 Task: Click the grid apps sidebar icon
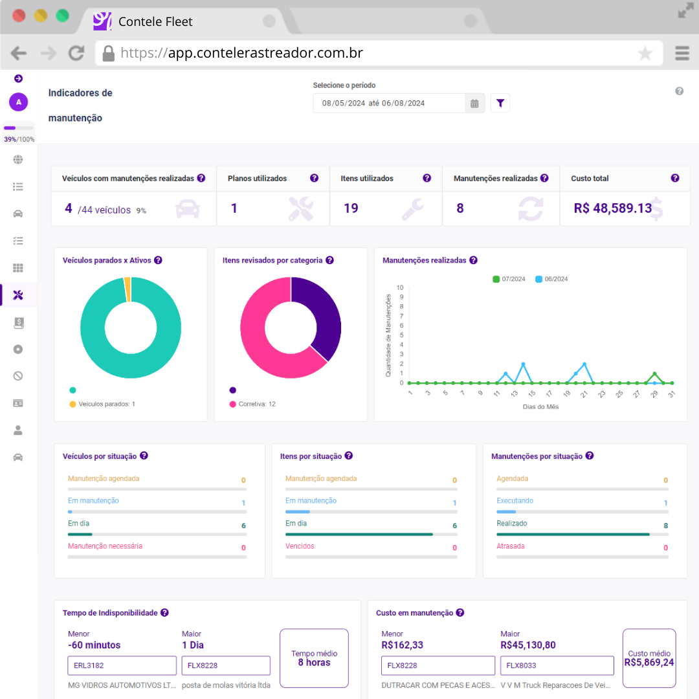coord(18,268)
